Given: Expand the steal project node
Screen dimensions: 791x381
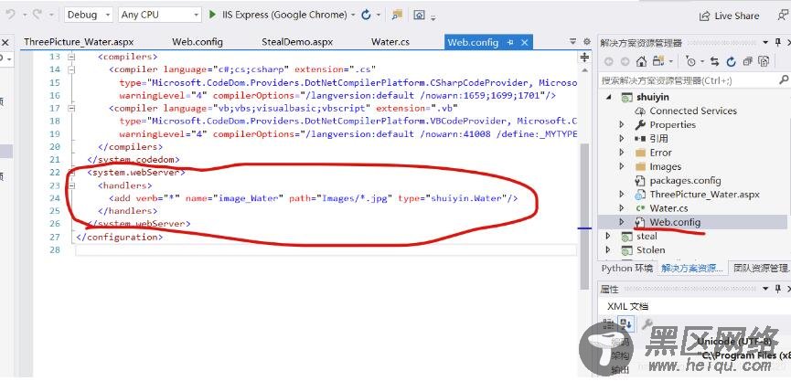Looking at the screenshot, I should pos(608,236).
